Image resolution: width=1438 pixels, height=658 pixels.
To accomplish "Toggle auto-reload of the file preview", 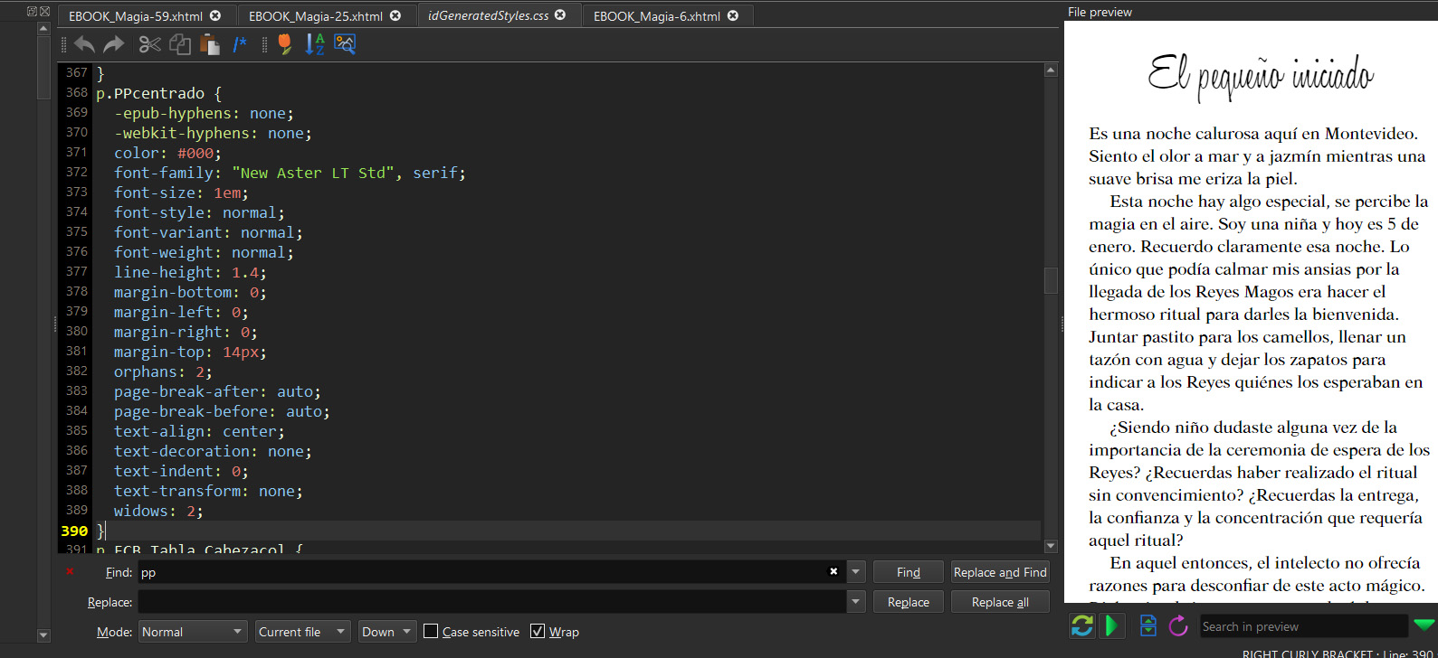I will tap(1082, 625).
